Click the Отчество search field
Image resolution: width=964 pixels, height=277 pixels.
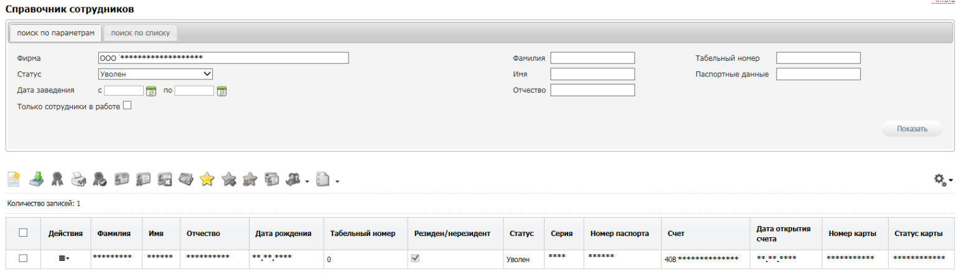[592, 90]
